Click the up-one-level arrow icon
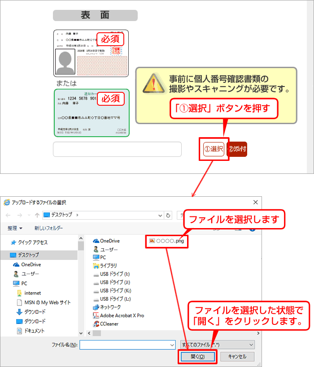The height and width of the screenshot is (367, 314). point(35,215)
